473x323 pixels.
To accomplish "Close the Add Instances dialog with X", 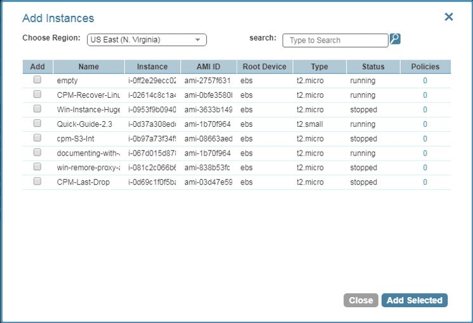I will (449, 17).
